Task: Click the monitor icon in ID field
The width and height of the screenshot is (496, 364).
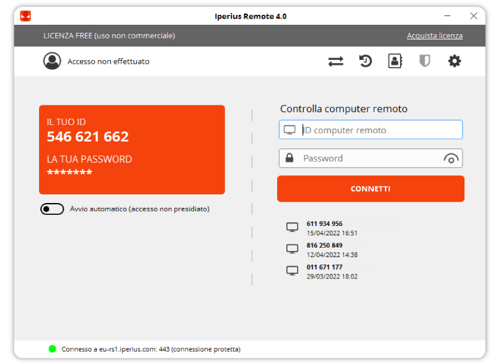Action: 290,130
